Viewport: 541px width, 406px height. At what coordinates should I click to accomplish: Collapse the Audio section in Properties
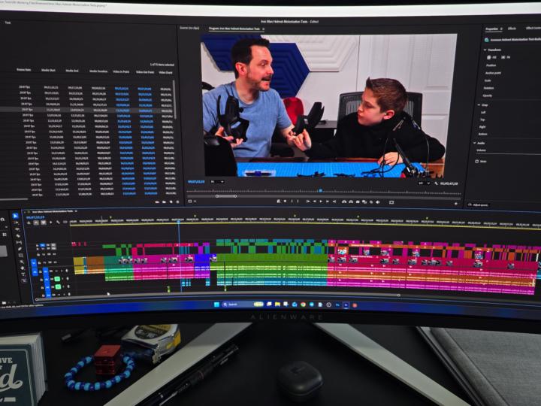click(475, 143)
